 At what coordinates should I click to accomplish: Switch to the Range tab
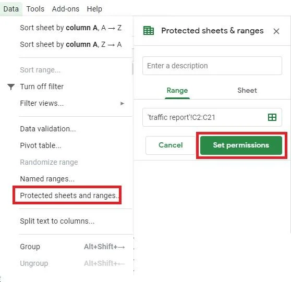pos(177,90)
